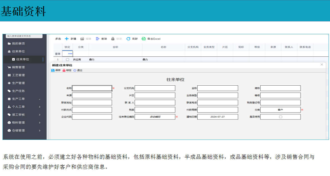This screenshot has width=330, height=176.
Task: Click the 刷新 button label
Action: click(x=135, y=39)
